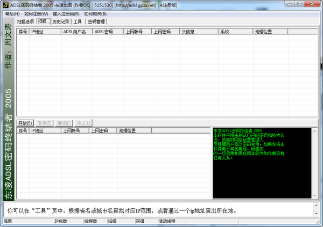Click scroll down arrow of green log console
The width and height of the screenshot is (323, 227).
(x=314, y=195)
